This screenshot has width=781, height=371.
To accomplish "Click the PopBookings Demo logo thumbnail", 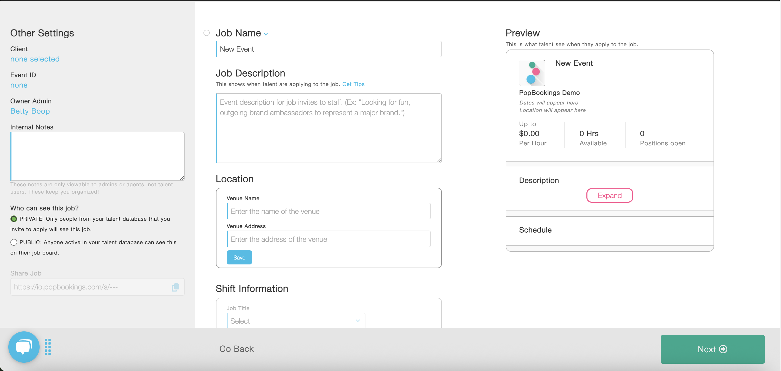I will (532, 73).
